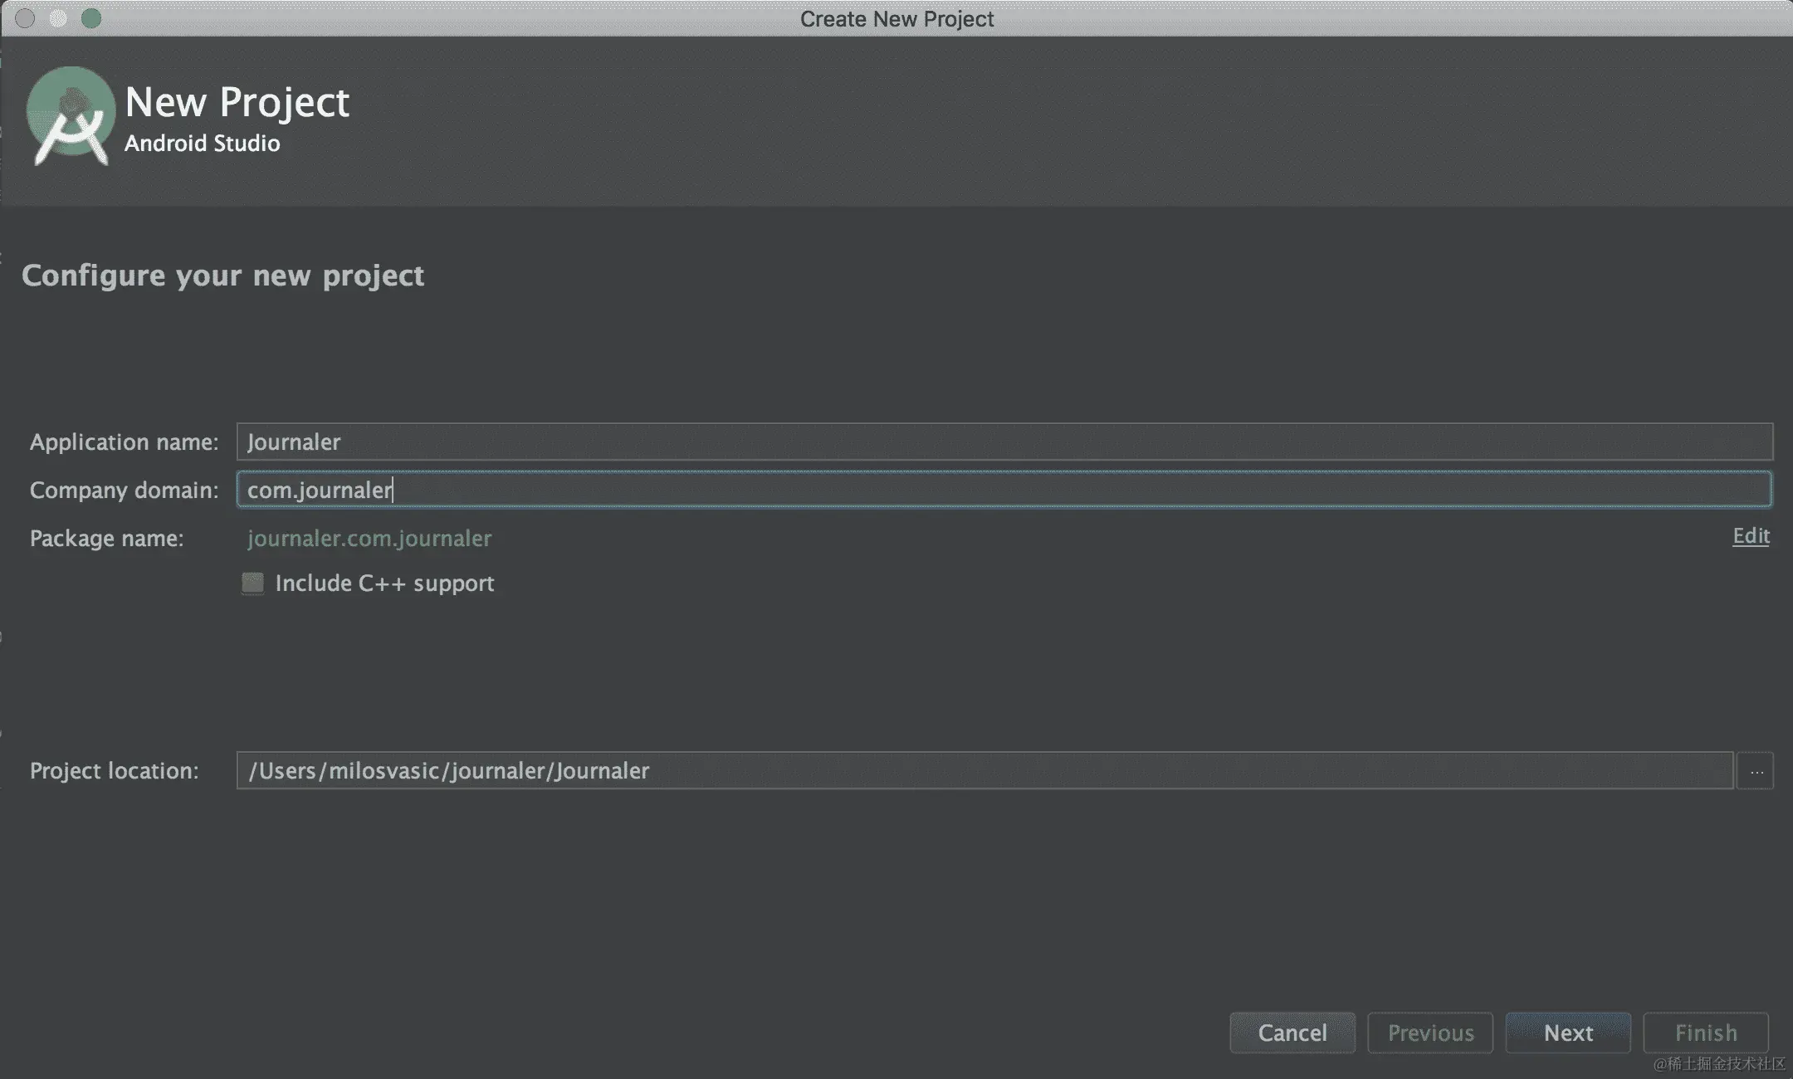Minimize the Create New Project window
Viewport: 1793px width, 1079px height.
point(58,18)
